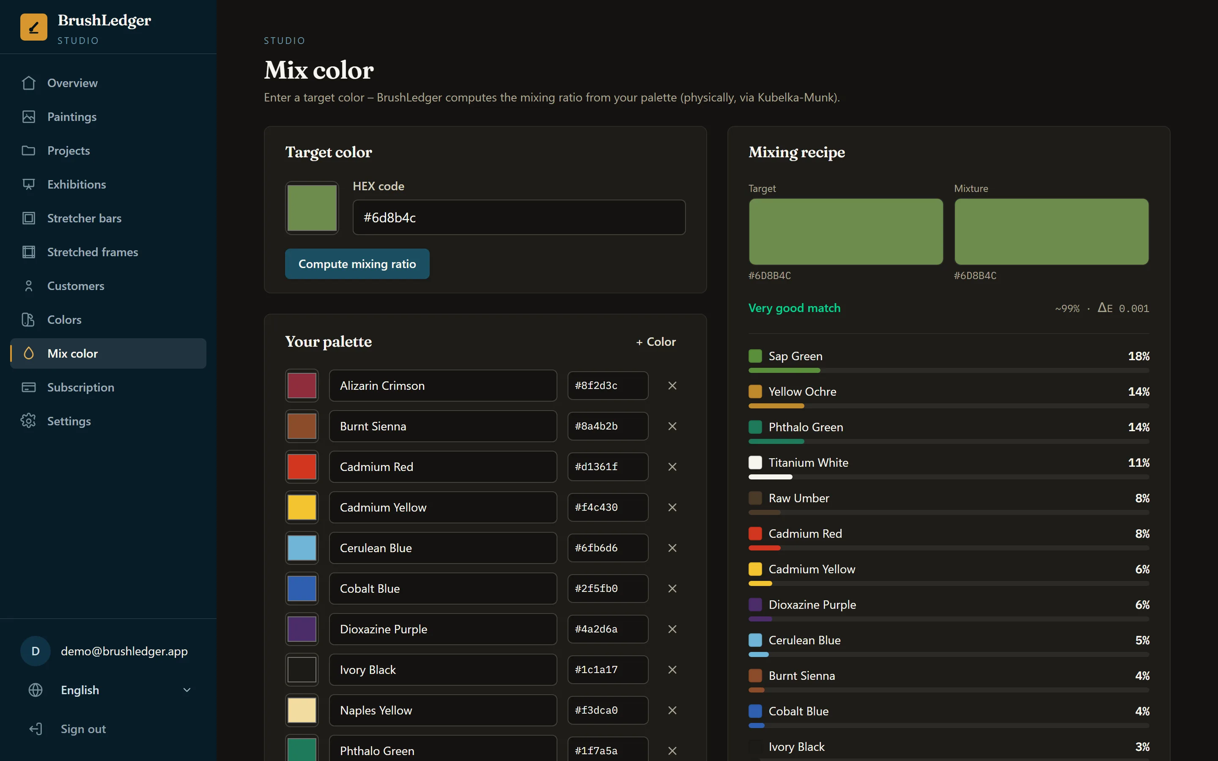The height and width of the screenshot is (761, 1218).
Task: Open the Paintings section
Action: (x=108, y=117)
